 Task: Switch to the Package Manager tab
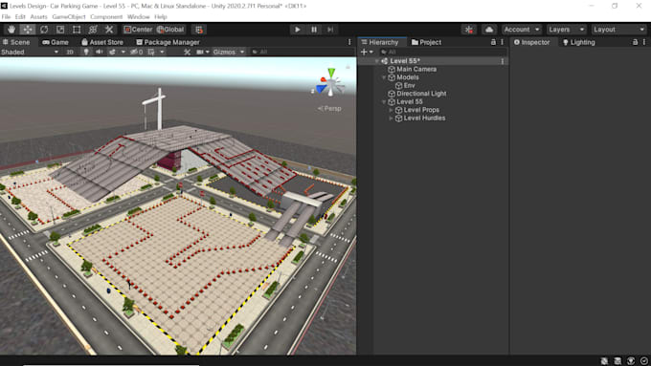click(168, 42)
